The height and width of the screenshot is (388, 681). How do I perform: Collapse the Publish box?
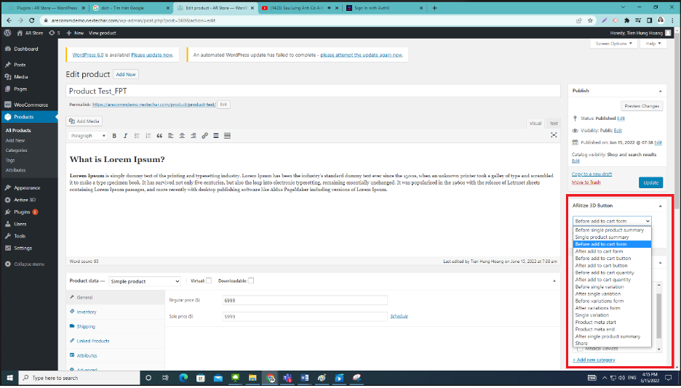660,91
